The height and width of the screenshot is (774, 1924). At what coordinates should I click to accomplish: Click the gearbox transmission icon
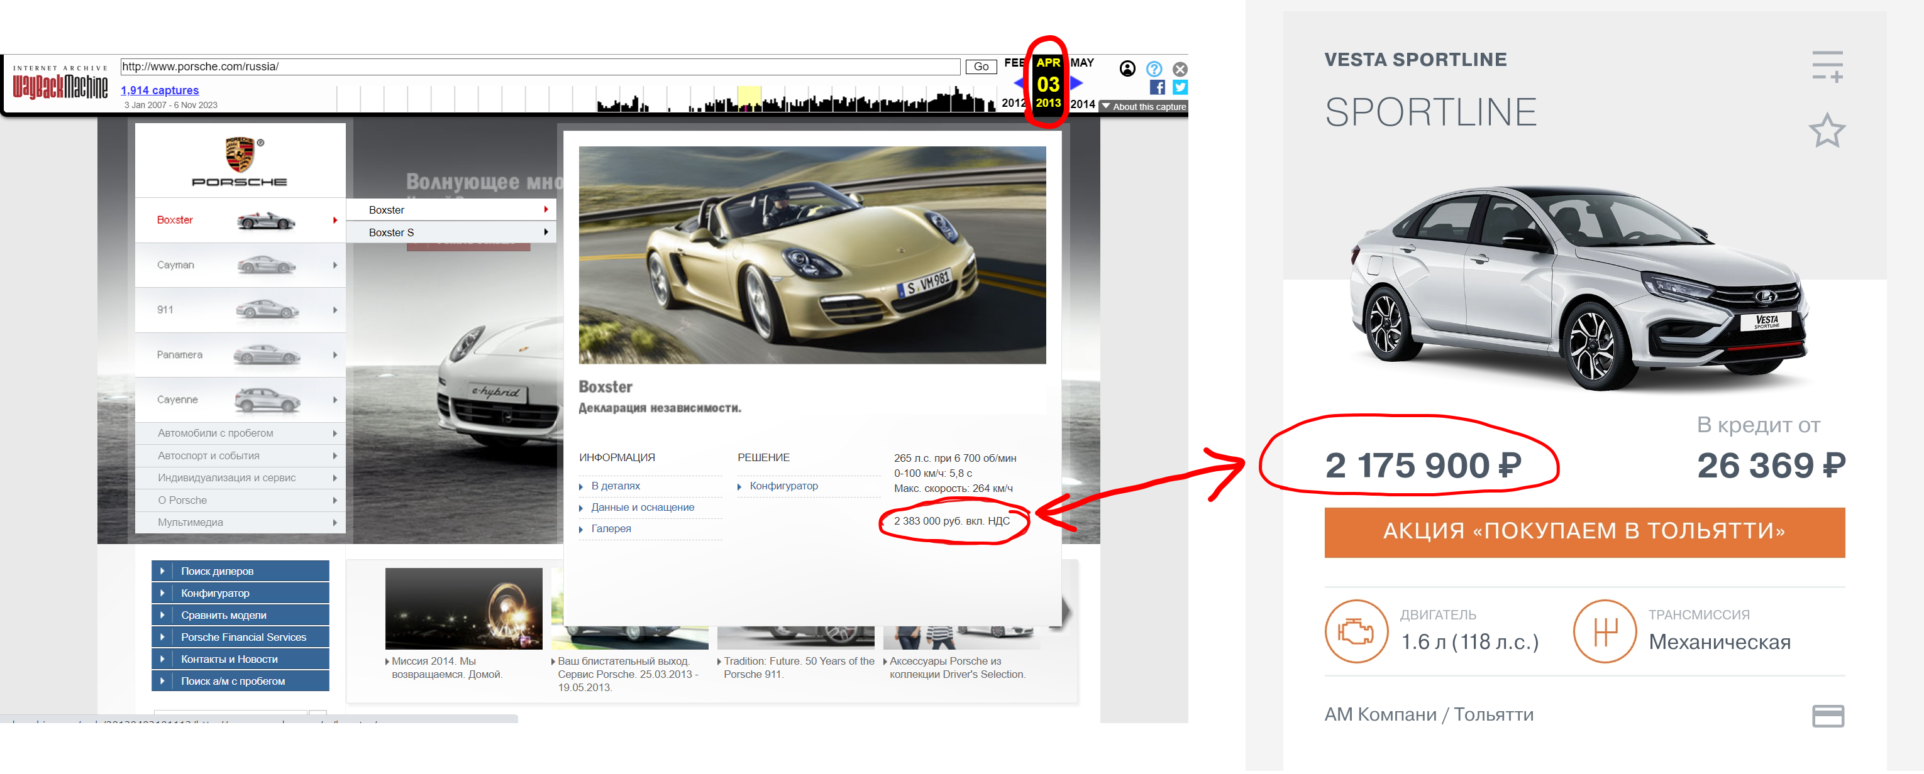pos(1605,631)
